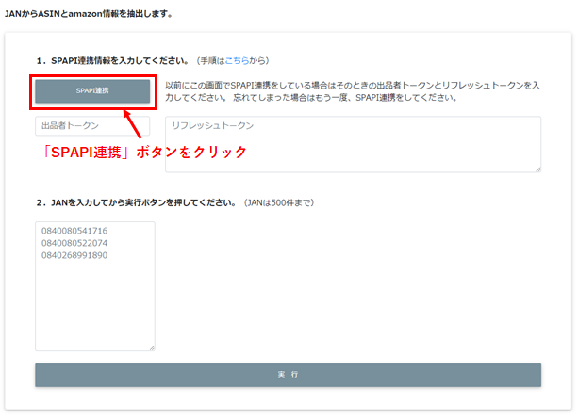
Task: Click into the リフレッシュトークン text area
Action: pos(353,144)
